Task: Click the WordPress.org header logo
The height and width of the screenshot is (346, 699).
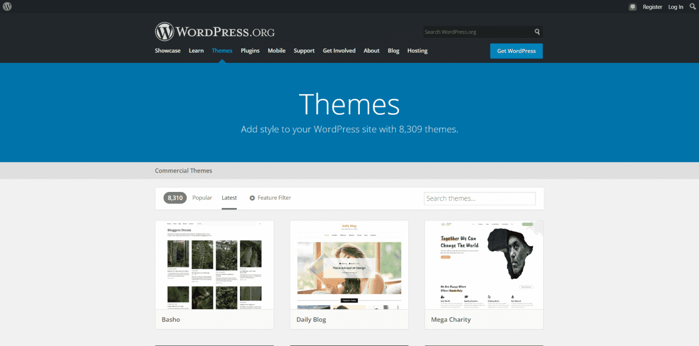Action: (215, 32)
